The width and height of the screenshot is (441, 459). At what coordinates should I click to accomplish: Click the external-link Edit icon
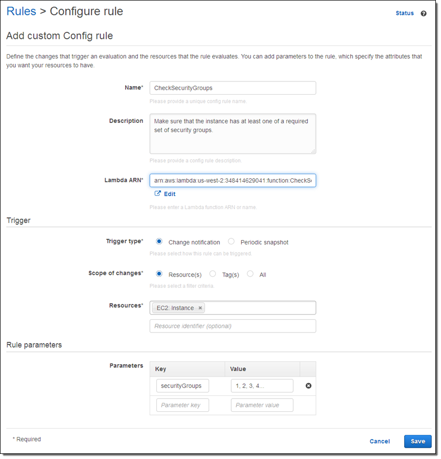point(158,194)
